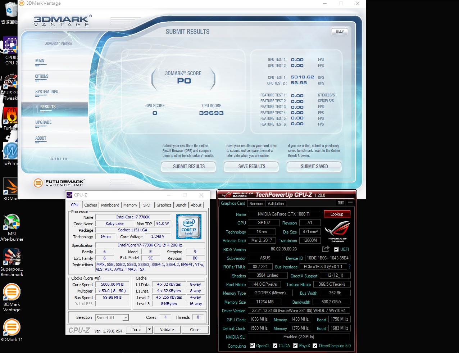Click the Tools button in CPU-Z
The image size is (459, 353).
point(137,330)
